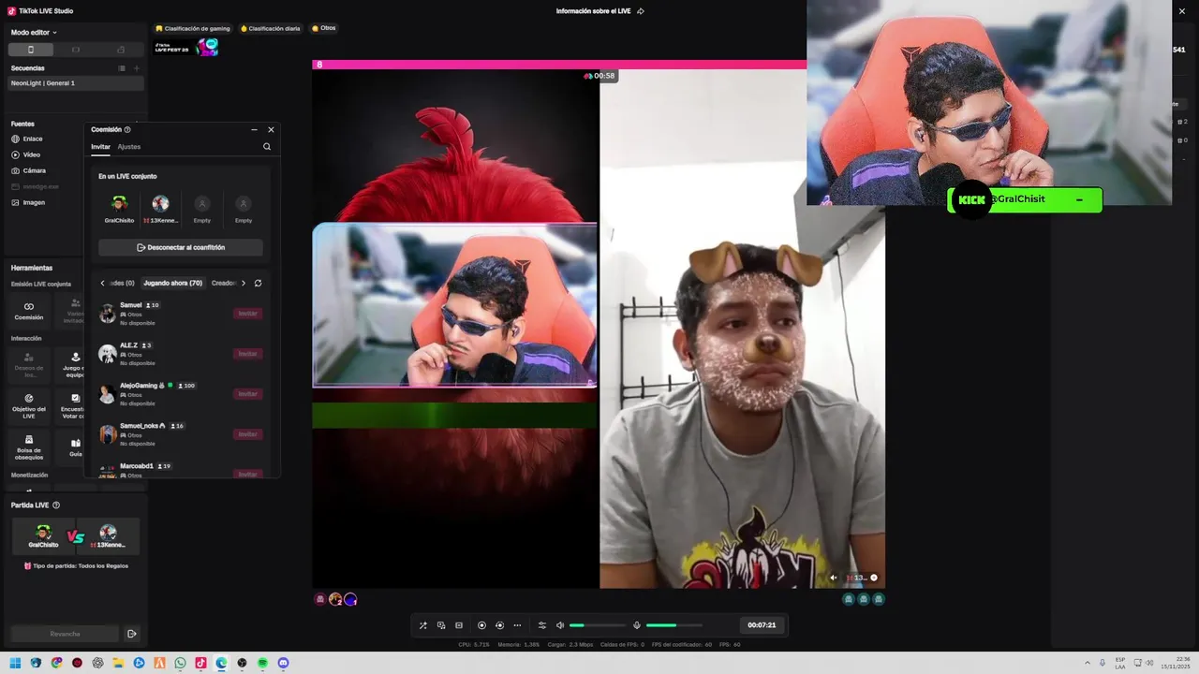This screenshot has width=1199, height=674.
Task: Open audio mixer settings icon
Action: (x=541, y=625)
